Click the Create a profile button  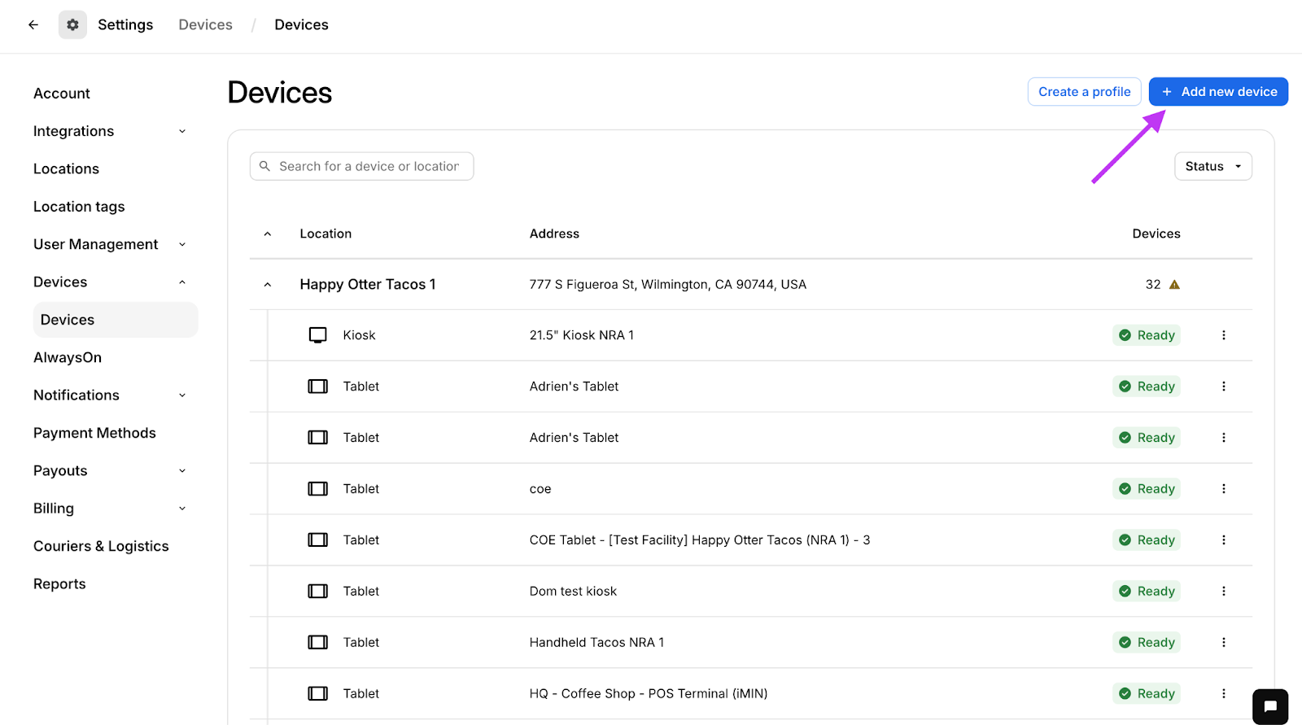pos(1084,92)
